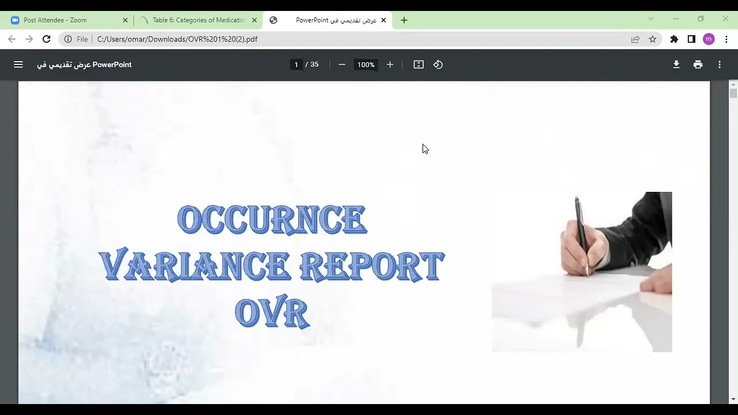
Task: Click the scrollbar down arrow
Action: click(733, 399)
